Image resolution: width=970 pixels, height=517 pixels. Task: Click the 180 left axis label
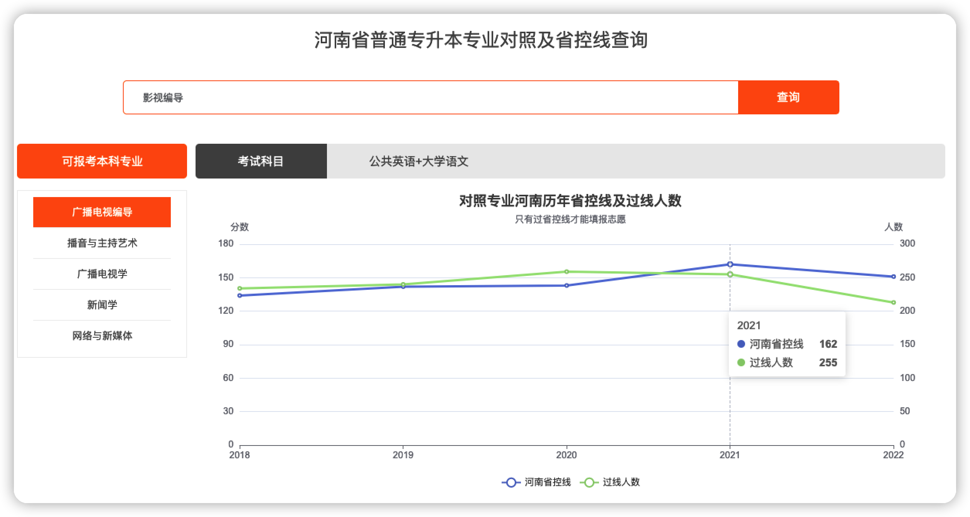point(226,243)
